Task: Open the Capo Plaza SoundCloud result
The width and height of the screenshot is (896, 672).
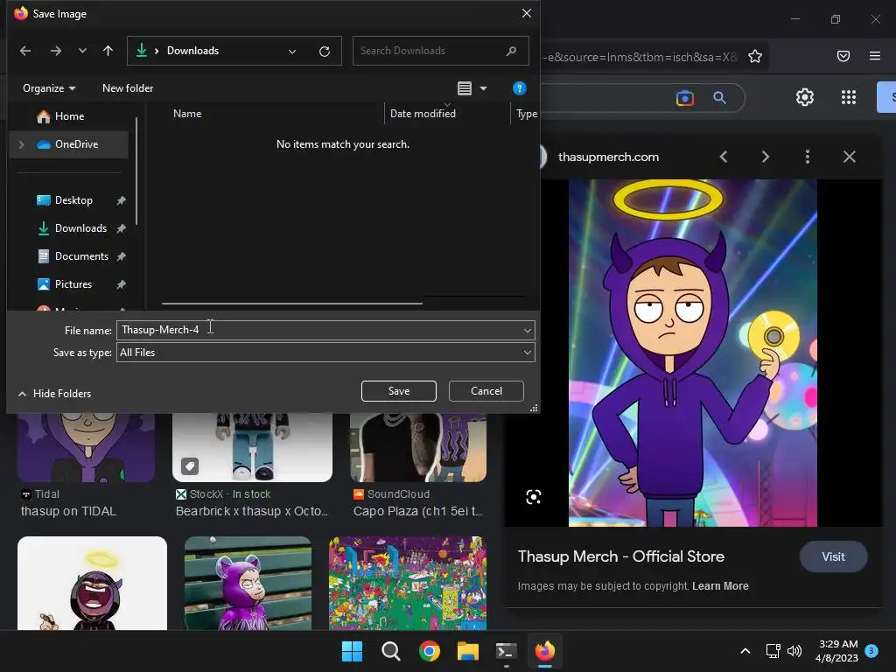Action: 418,511
